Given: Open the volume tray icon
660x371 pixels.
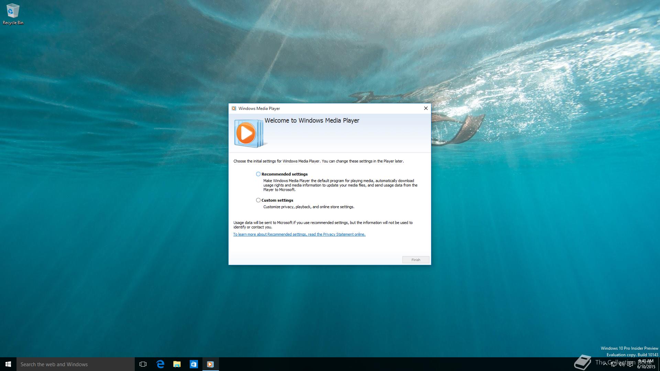Looking at the screenshot, I should (x=621, y=364).
